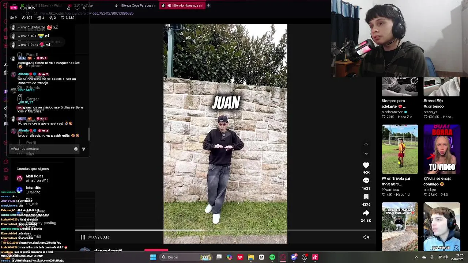The width and height of the screenshot is (468, 263).
Task: Switch to La Copa Paraguay browser tab
Action: [x=135, y=5]
